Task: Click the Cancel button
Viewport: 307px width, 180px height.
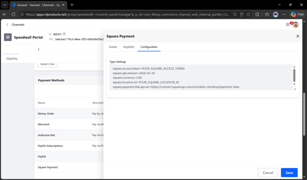Action: coord(268,173)
